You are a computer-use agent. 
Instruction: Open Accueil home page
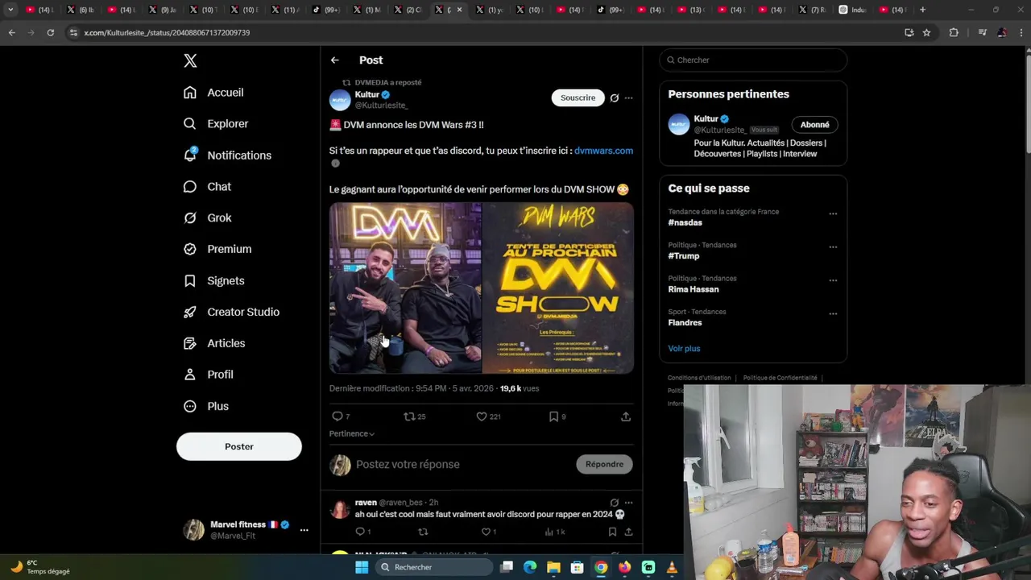pos(213,93)
